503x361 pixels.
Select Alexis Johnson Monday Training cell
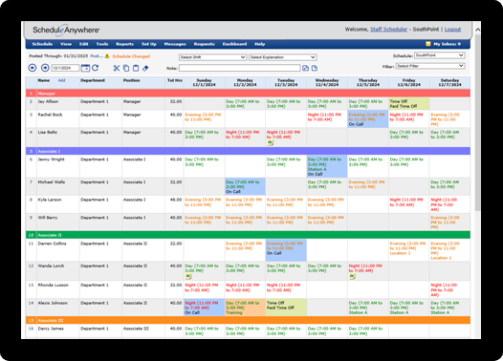(x=245, y=308)
